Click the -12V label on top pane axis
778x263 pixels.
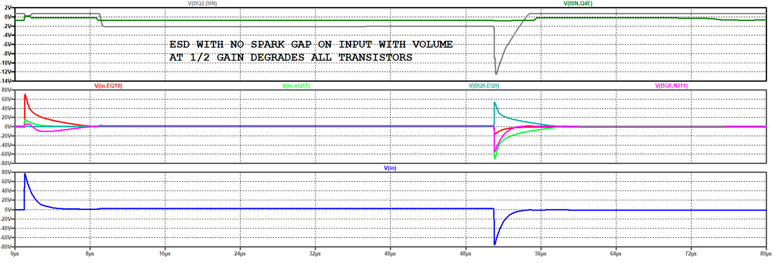click(x=6, y=72)
